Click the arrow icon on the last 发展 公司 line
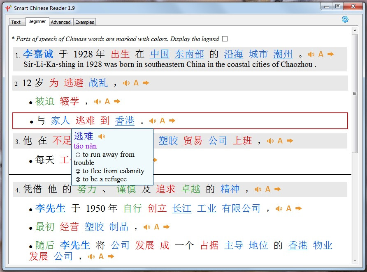367x272 pixels. point(111,256)
